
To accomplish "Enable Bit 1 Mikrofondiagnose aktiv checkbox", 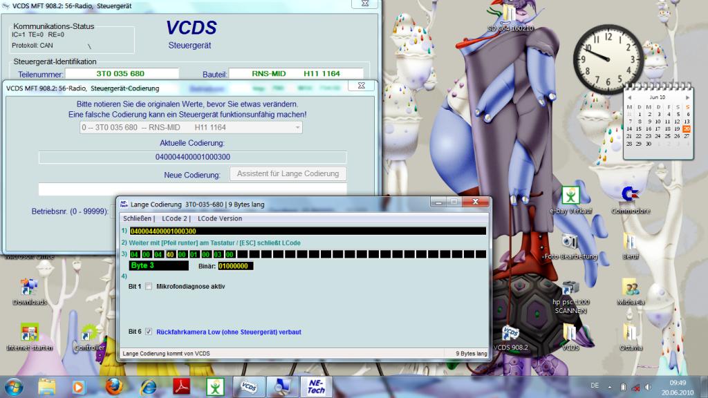I will point(149,287).
